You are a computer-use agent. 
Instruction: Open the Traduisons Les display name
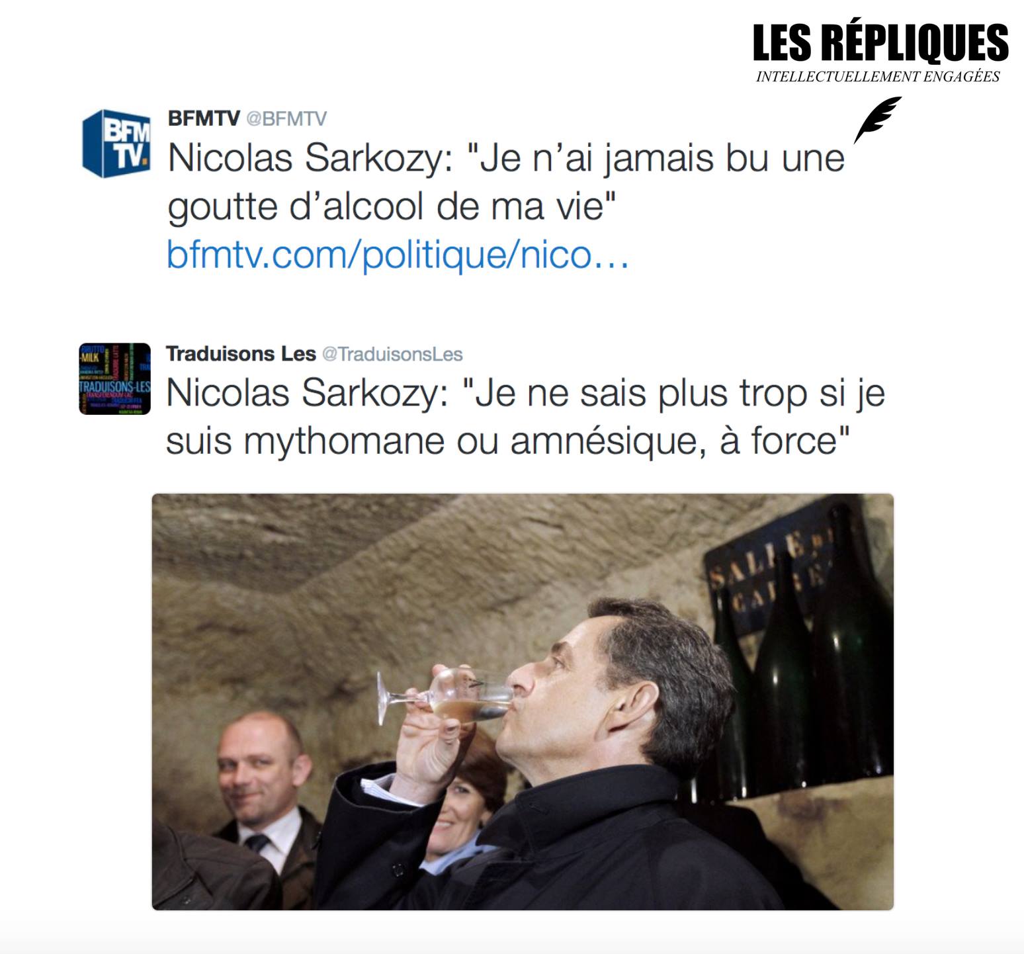pos(241,354)
